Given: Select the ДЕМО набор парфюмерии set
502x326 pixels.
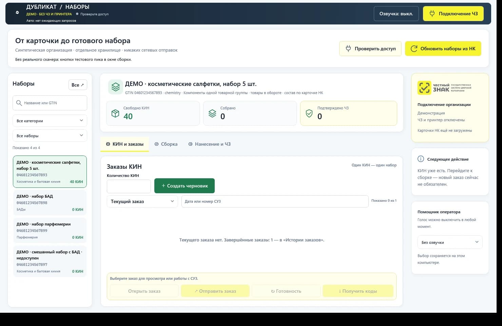Looking at the screenshot, I should 50,231.
